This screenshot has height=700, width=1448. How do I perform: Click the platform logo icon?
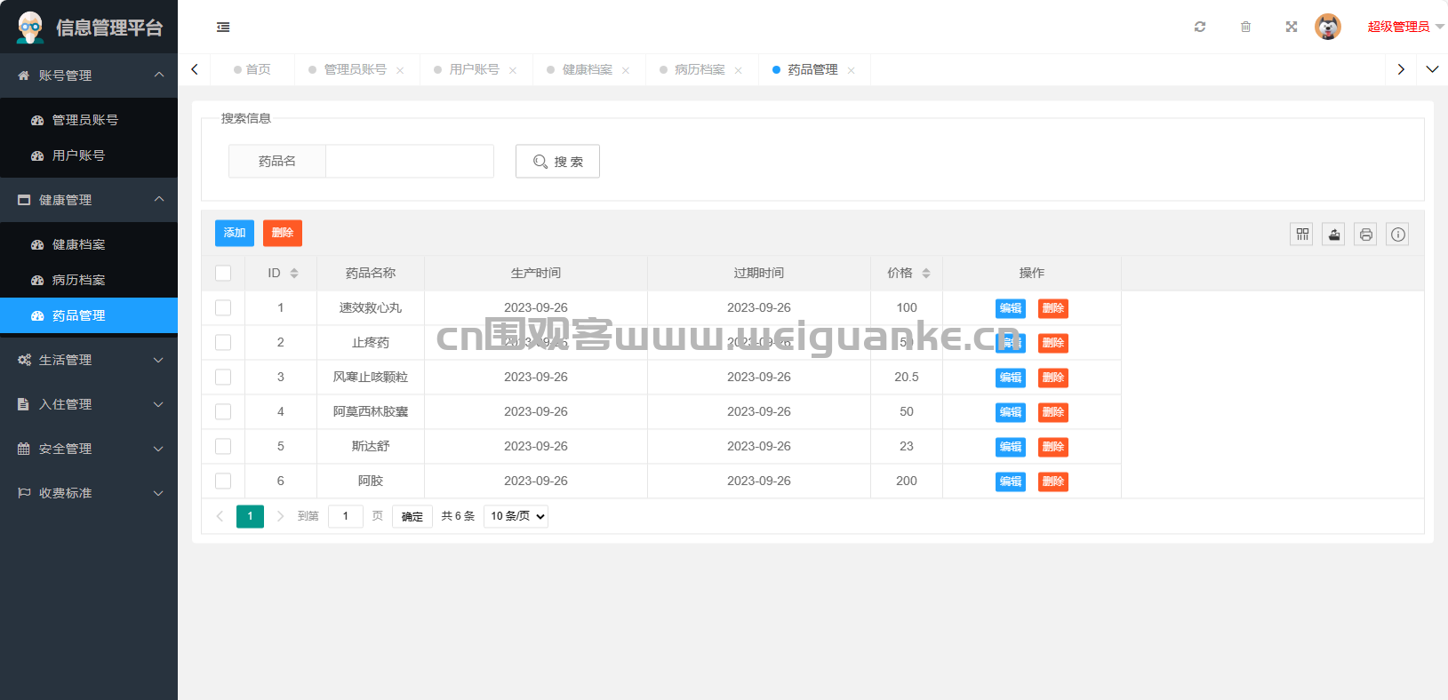pyautogui.click(x=30, y=28)
